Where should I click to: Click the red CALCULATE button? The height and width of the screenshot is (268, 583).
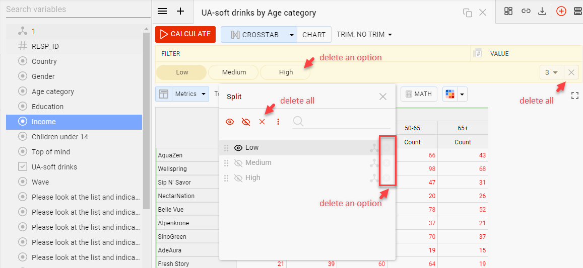(x=185, y=34)
